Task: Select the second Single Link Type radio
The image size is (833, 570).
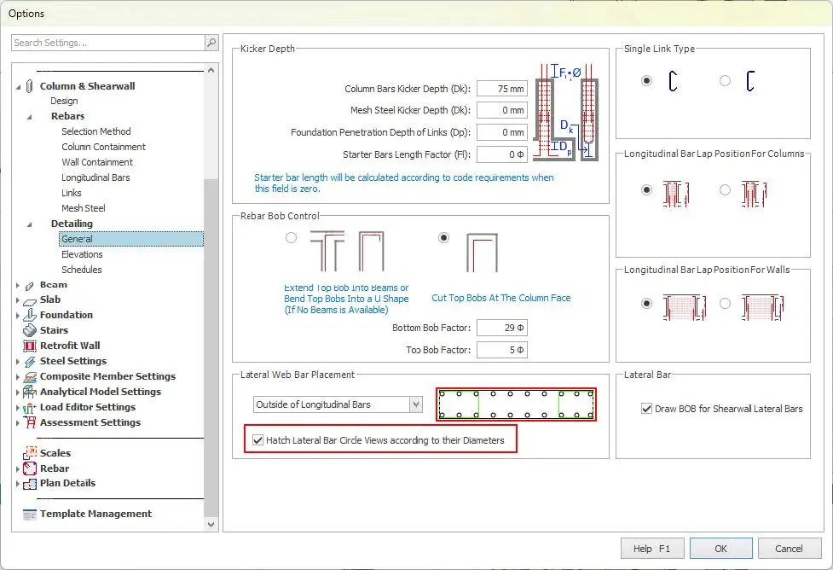Action: click(725, 81)
